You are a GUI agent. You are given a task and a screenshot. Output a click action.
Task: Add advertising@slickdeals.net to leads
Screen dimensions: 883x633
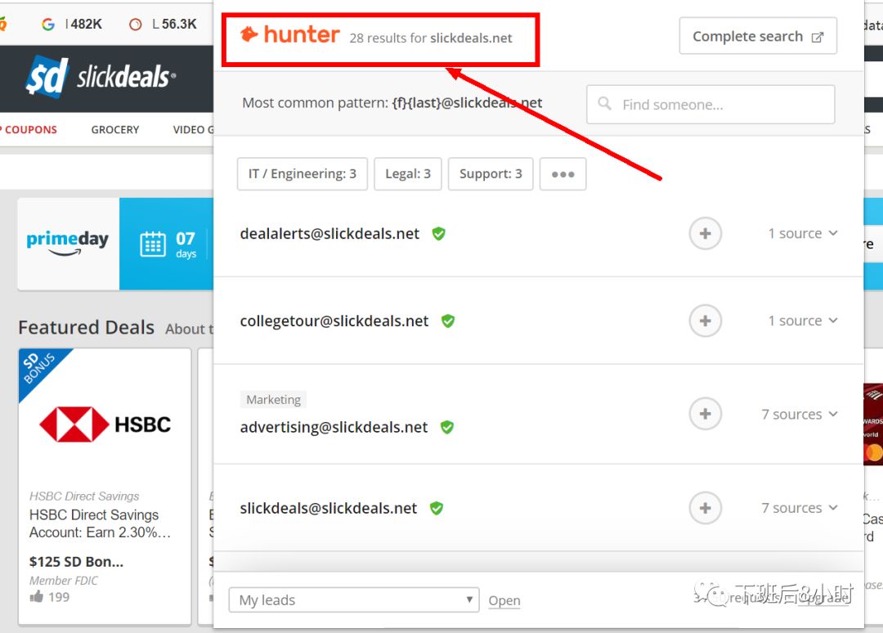705,414
